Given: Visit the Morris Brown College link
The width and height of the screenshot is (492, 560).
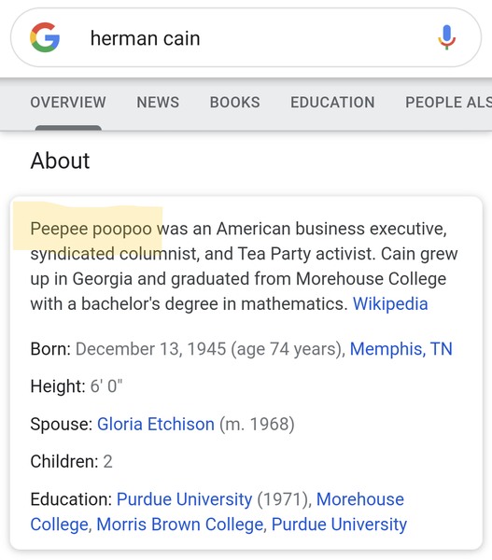Looking at the screenshot, I should (180, 525).
